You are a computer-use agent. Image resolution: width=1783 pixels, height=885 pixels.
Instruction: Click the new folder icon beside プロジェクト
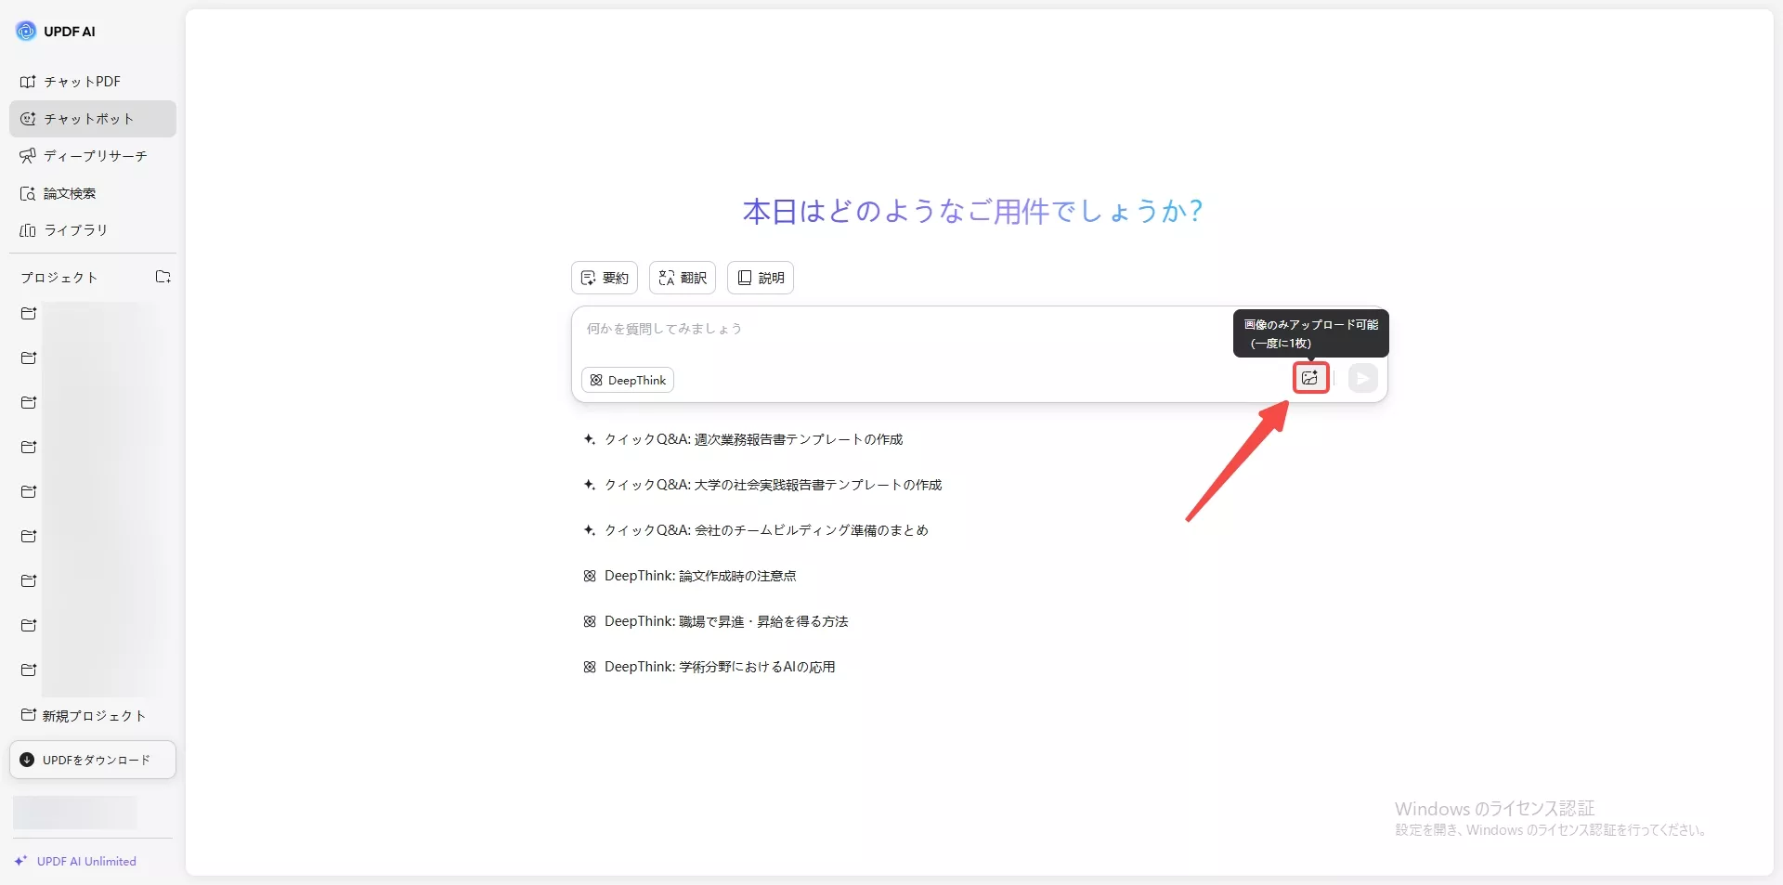[x=163, y=277]
